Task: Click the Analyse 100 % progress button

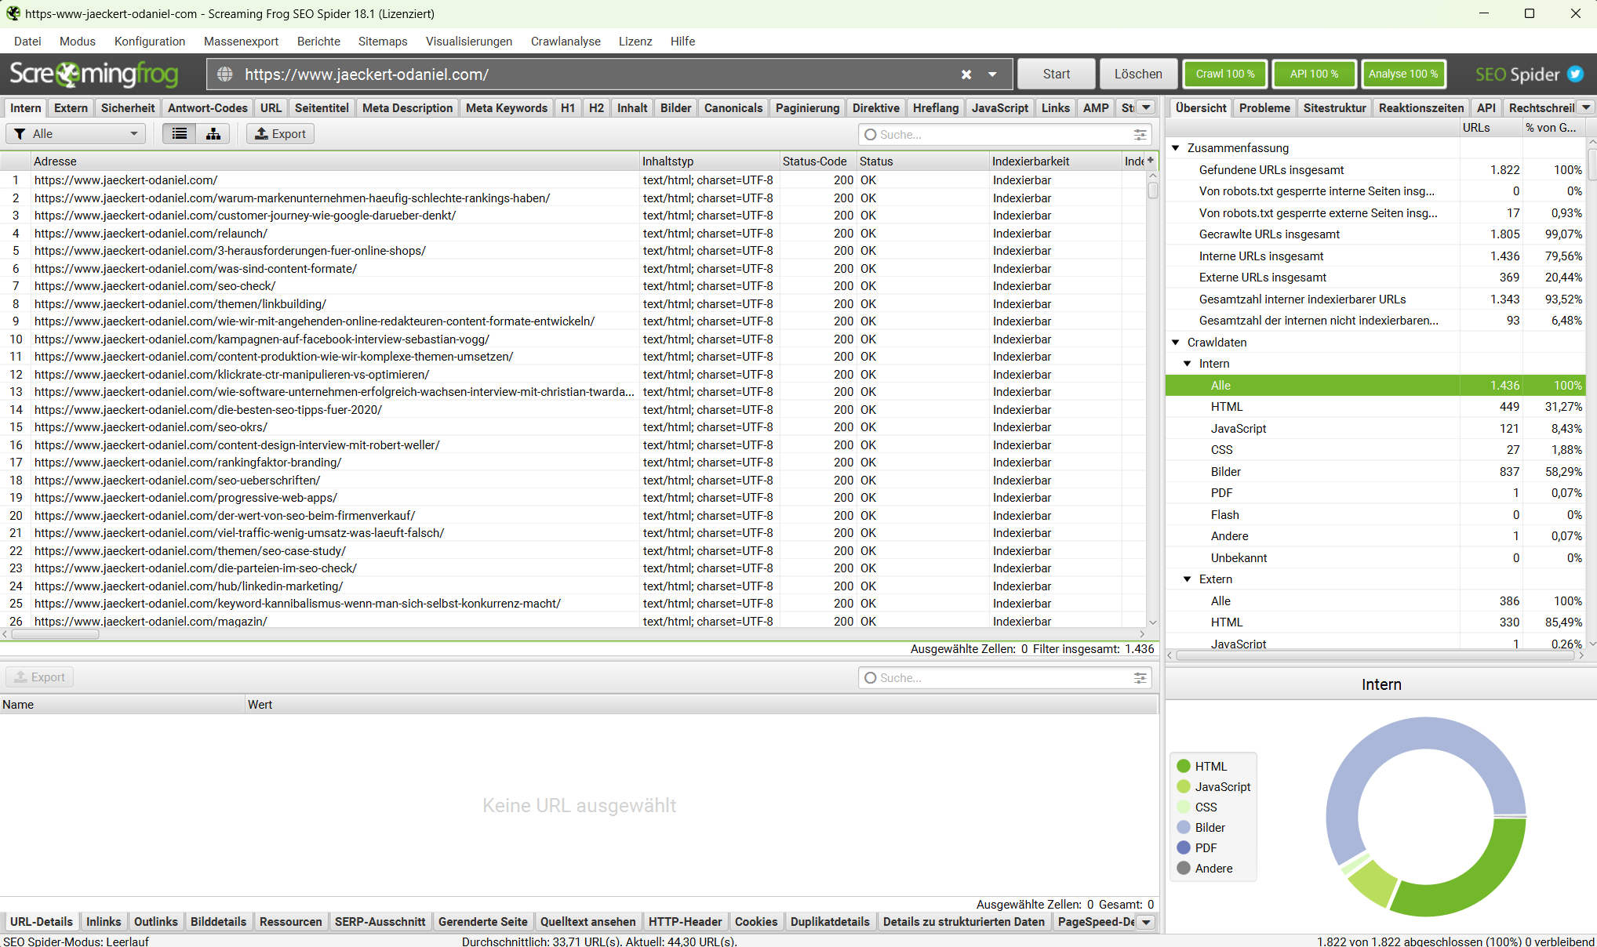Action: click(1403, 74)
